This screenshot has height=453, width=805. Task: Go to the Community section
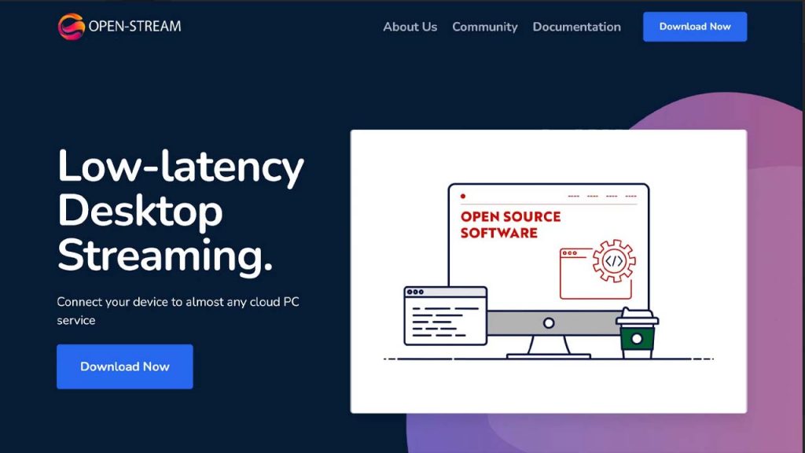[x=484, y=27]
